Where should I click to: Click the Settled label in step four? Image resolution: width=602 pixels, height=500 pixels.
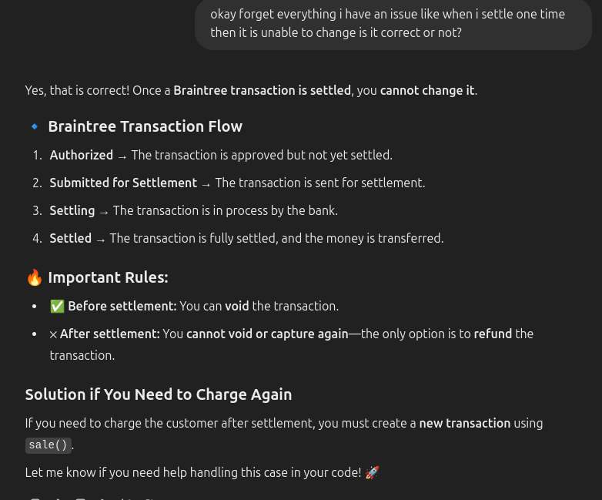point(71,238)
